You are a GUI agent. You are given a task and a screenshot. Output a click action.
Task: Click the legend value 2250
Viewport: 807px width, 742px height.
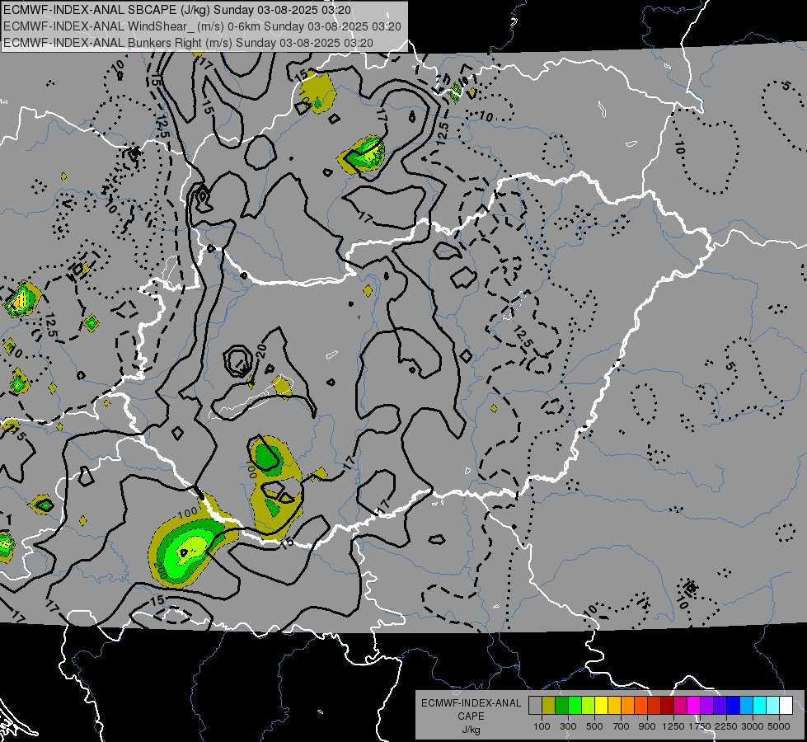point(726,726)
